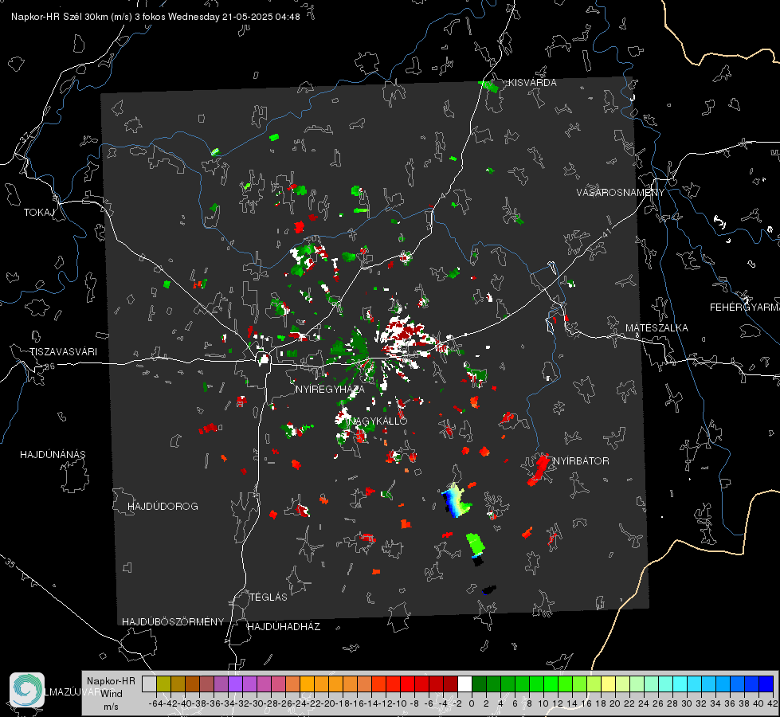Click the legend value '42' label
The width and height of the screenshot is (780, 717).
[x=773, y=703]
